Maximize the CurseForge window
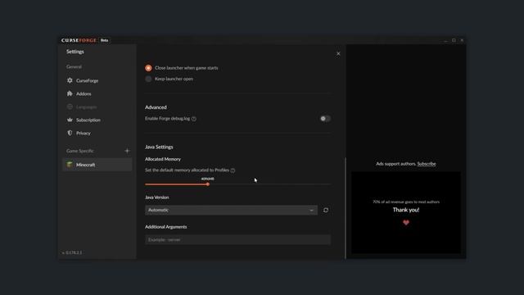 click(x=454, y=40)
